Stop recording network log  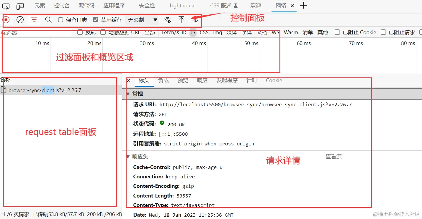6,20
